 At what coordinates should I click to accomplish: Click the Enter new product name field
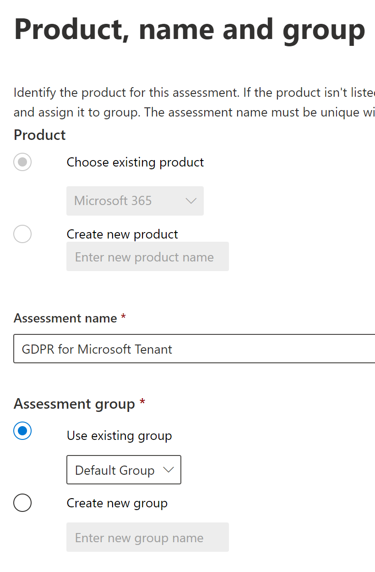147,257
